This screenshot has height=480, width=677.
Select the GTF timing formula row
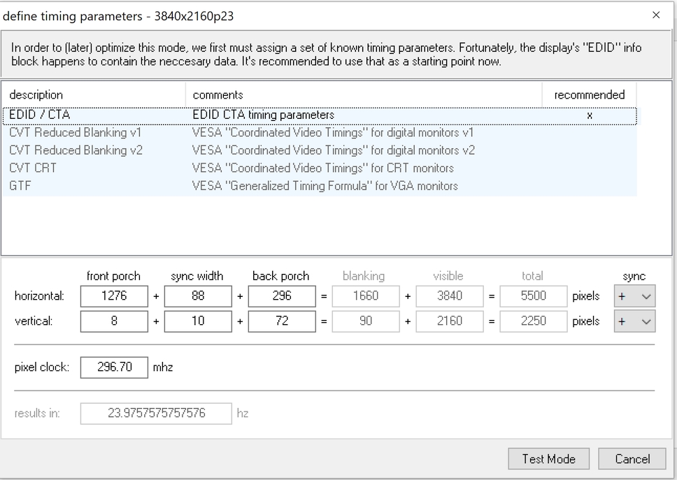(x=20, y=186)
